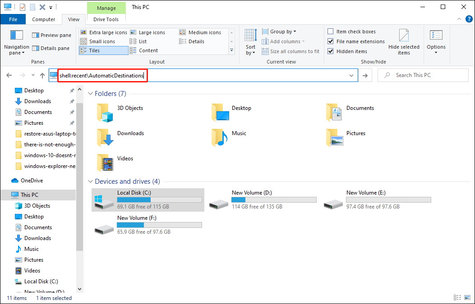Open the recent locations dropdown arrow
This screenshot has width=475, height=304.
click(x=33, y=75)
